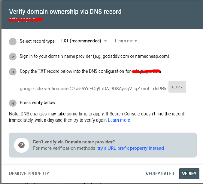Click the google-site-verification text field
203x184 pixels.
[x=93, y=89]
